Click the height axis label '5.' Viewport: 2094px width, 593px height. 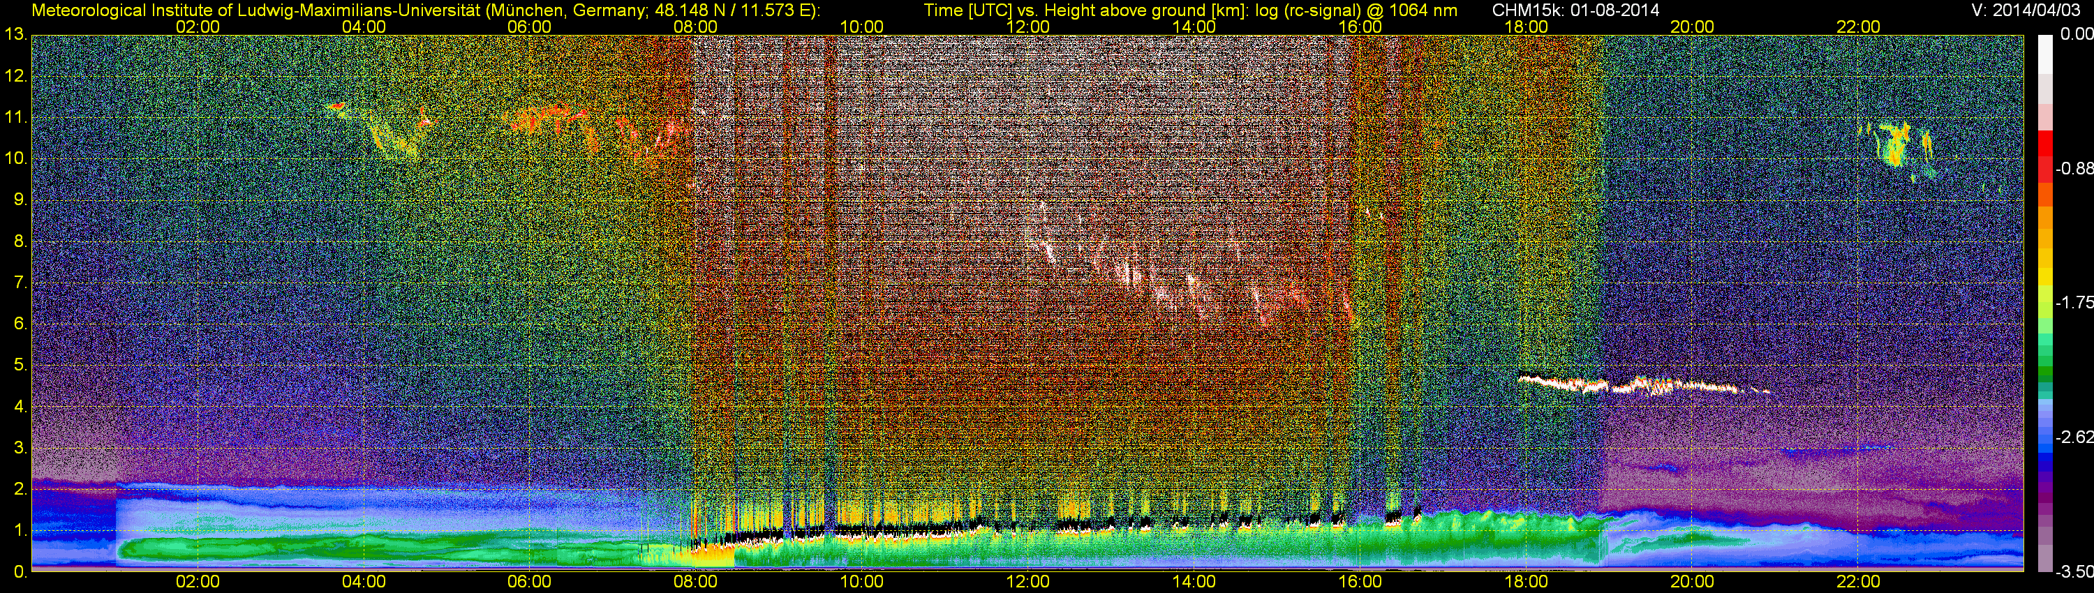[21, 365]
